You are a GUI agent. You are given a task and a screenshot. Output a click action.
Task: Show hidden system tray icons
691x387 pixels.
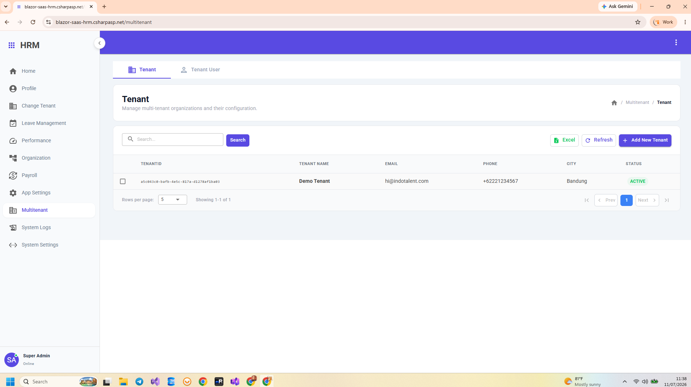624,382
